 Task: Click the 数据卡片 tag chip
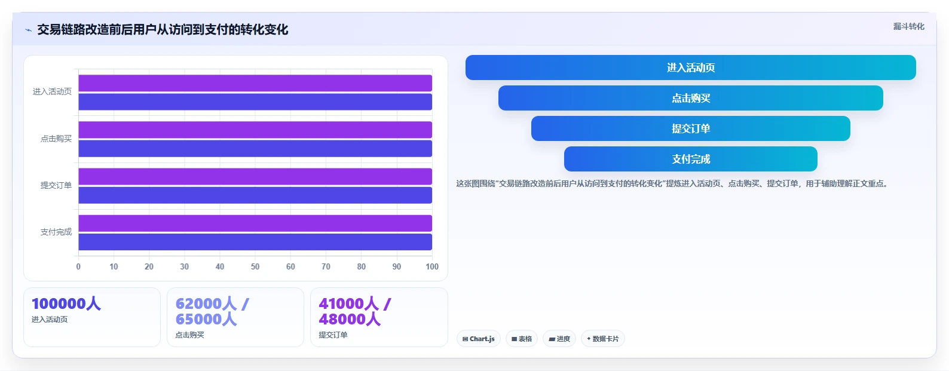click(x=602, y=339)
